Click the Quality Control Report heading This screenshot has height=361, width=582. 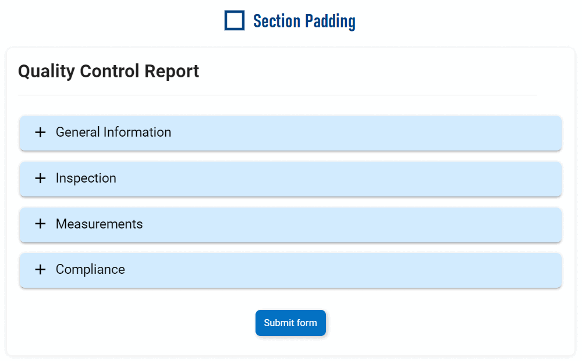pyautogui.click(x=108, y=72)
